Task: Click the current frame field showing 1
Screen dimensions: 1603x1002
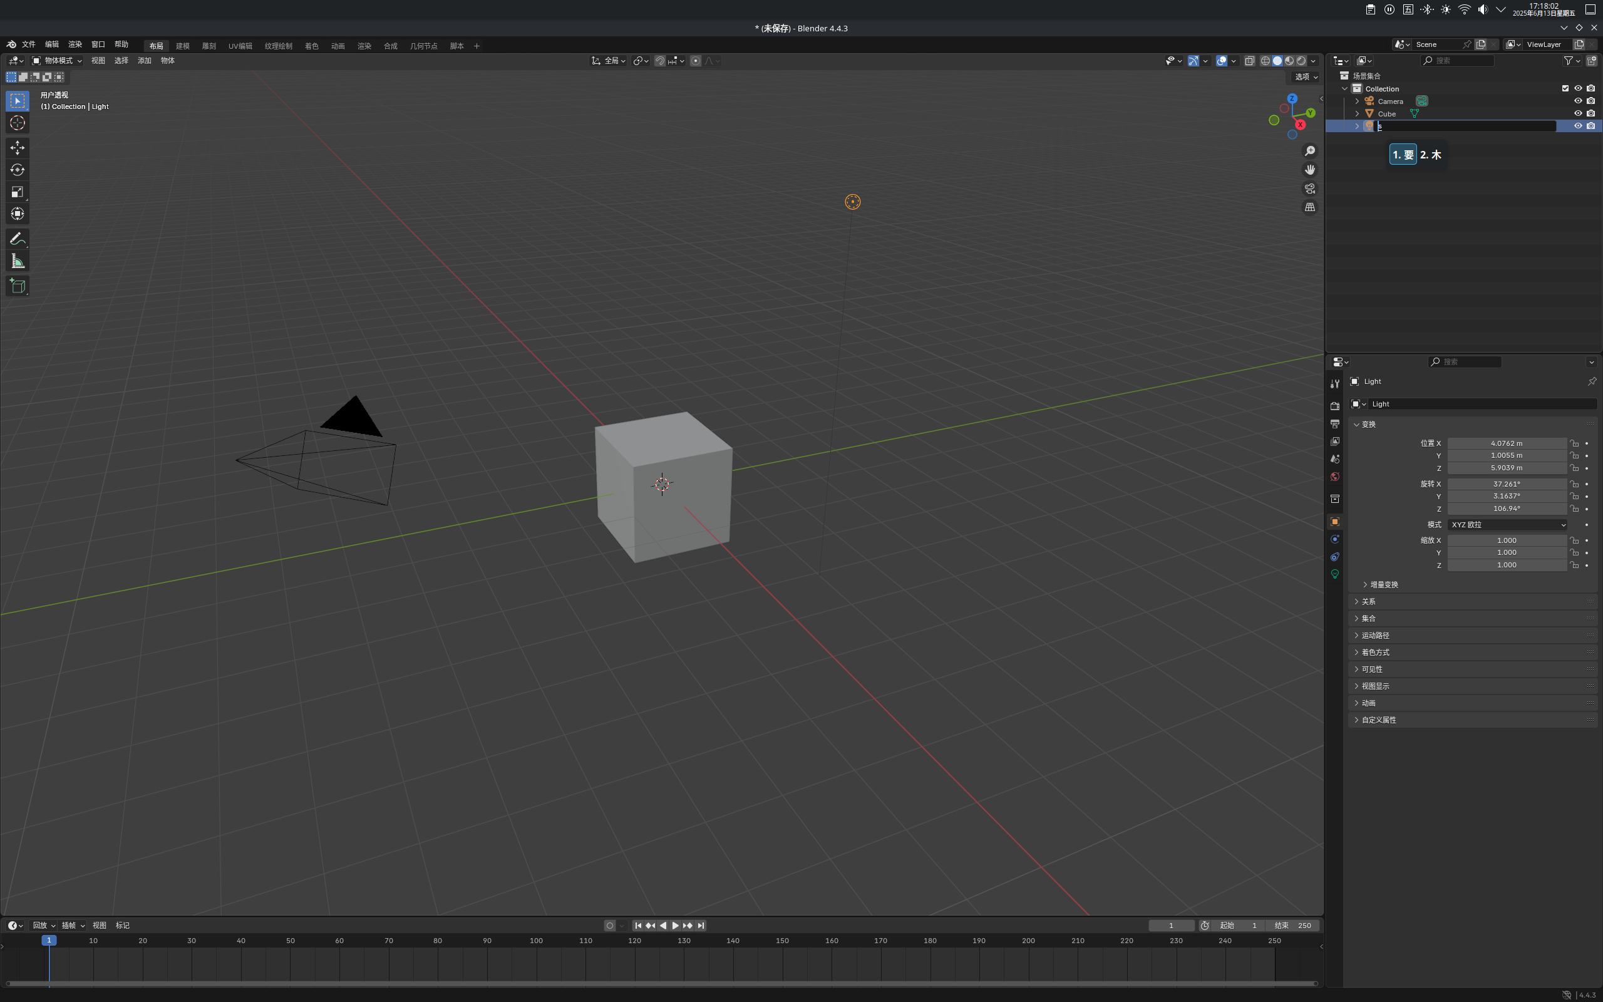Action: (1171, 926)
